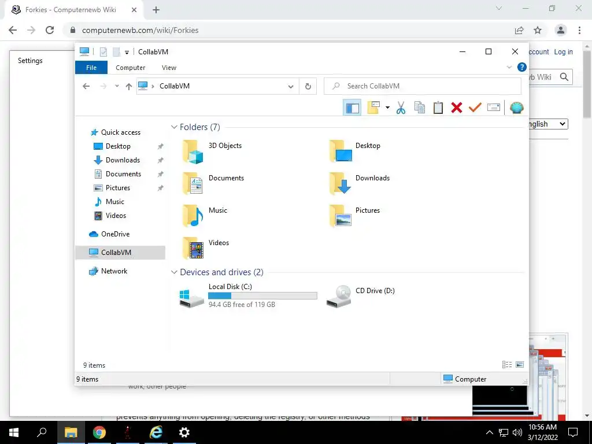Click the orange checkmark Properties icon
Viewport: 592px width, 444px height.
click(475, 108)
